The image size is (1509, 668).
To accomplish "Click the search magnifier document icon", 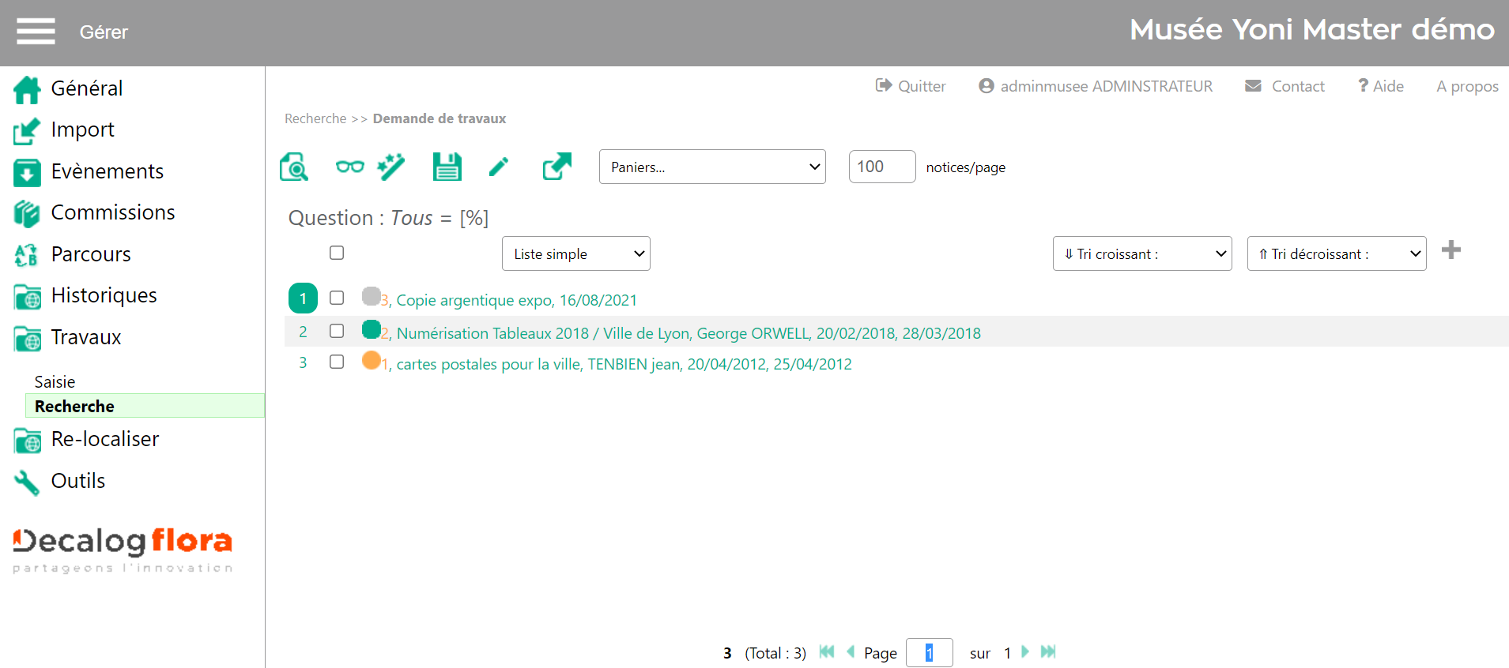I will click(x=294, y=167).
